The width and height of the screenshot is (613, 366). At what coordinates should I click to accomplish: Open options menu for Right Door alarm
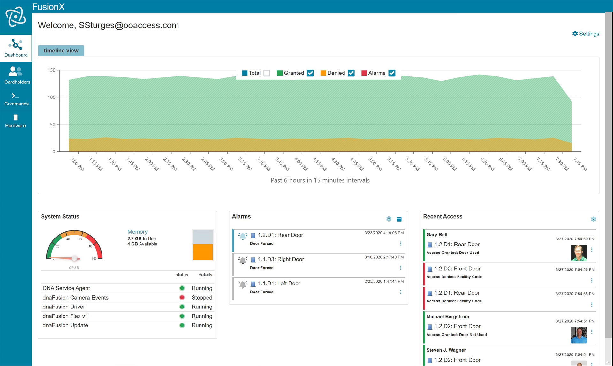400,268
